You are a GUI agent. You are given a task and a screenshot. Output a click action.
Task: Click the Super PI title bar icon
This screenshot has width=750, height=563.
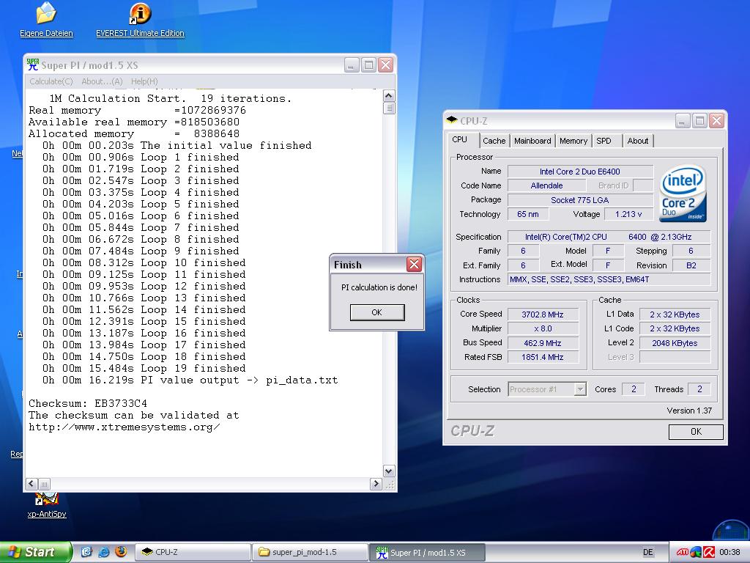tap(33, 65)
